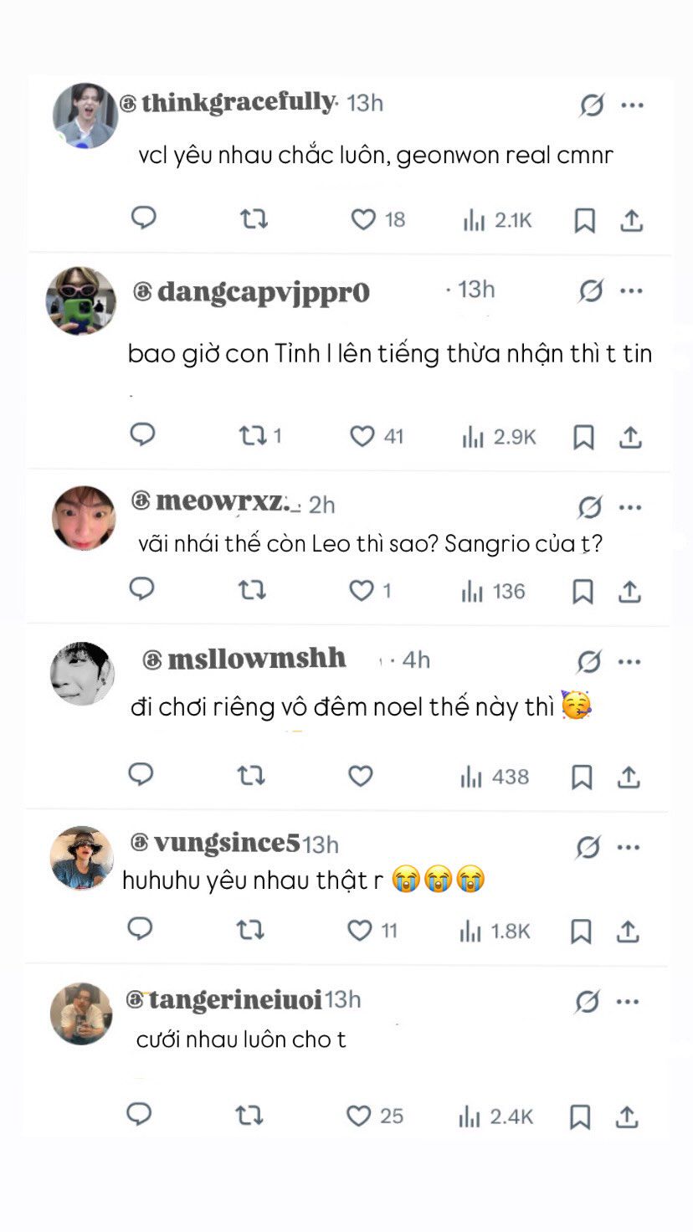Expand more options for tangerineiuoi post
Screen dimensions: 693x1232
[628, 1001]
